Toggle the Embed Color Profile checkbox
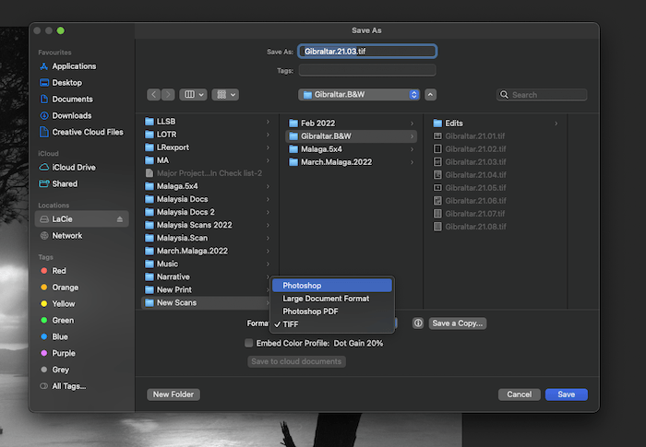646x447 pixels. [249, 343]
